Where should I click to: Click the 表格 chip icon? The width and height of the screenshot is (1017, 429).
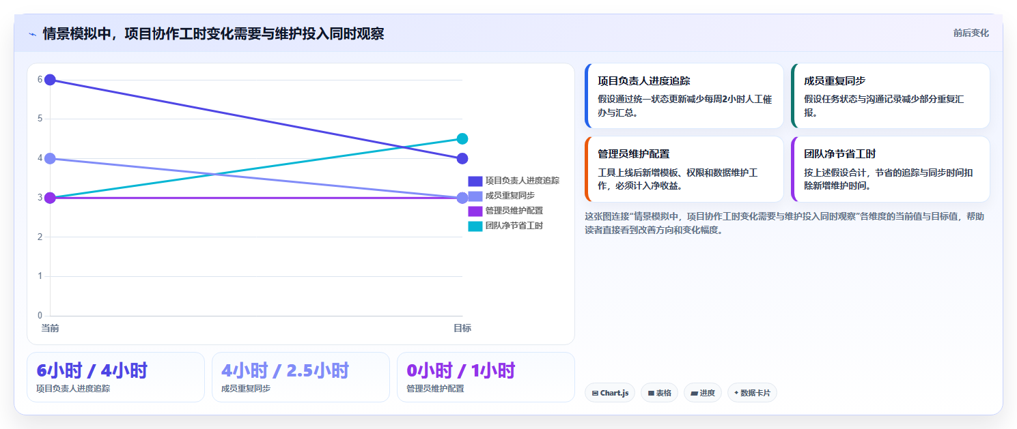pos(651,394)
